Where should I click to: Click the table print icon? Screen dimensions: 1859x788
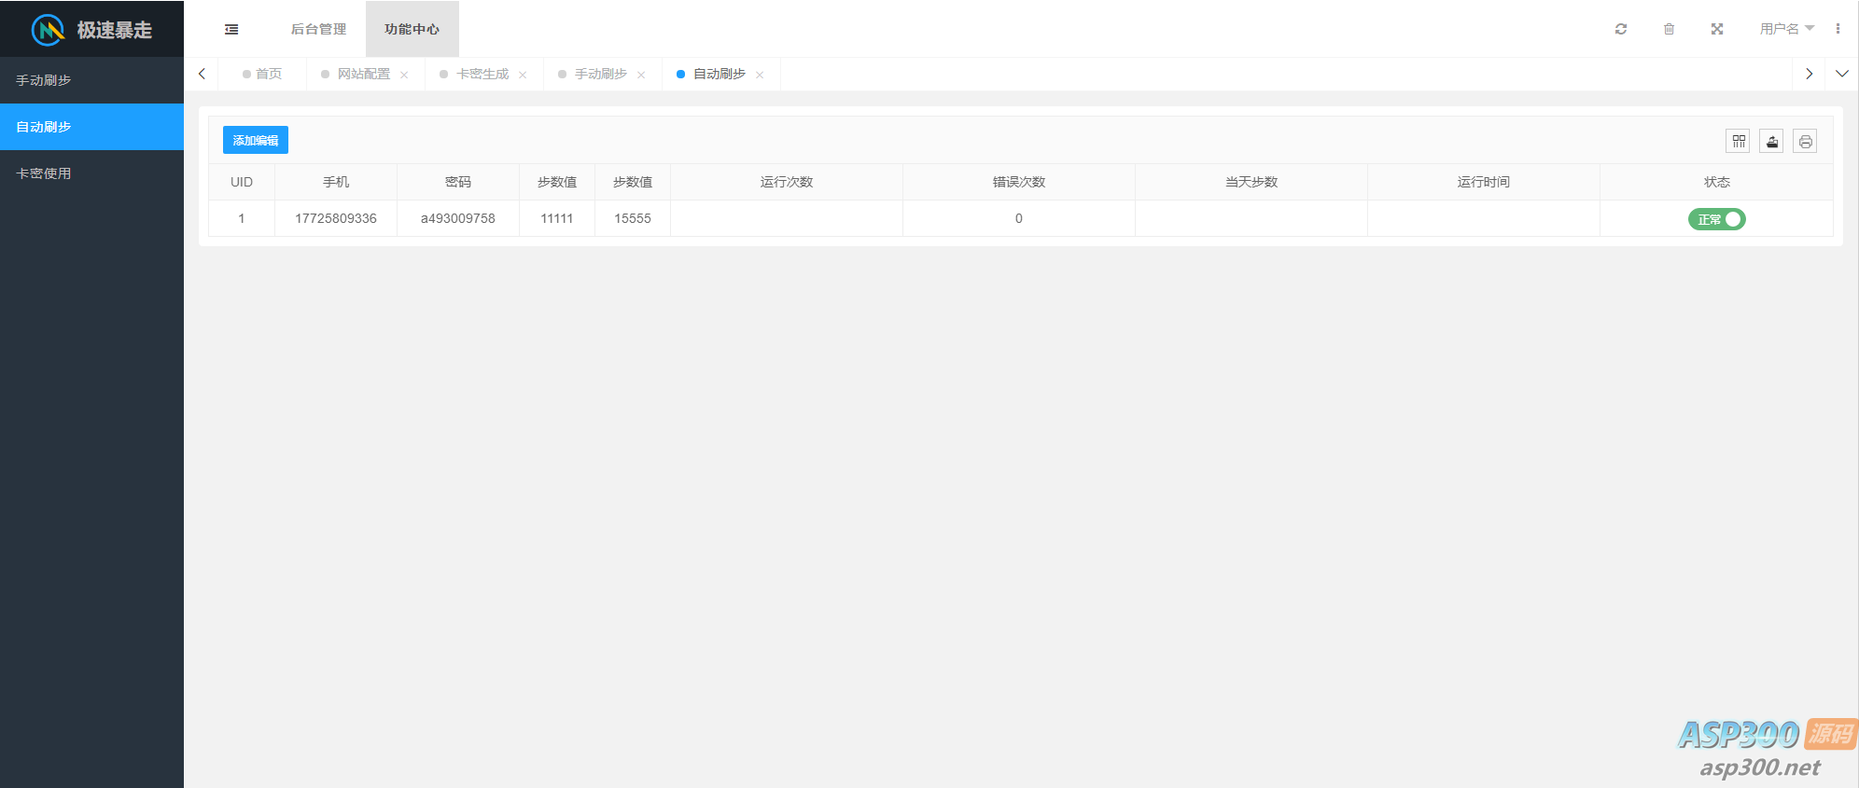click(x=1805, y=141)
